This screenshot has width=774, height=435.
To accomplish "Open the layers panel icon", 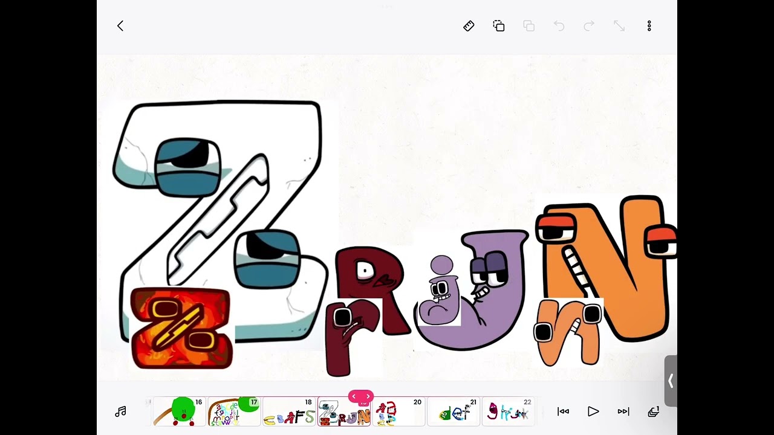I will tap(653, 411).
